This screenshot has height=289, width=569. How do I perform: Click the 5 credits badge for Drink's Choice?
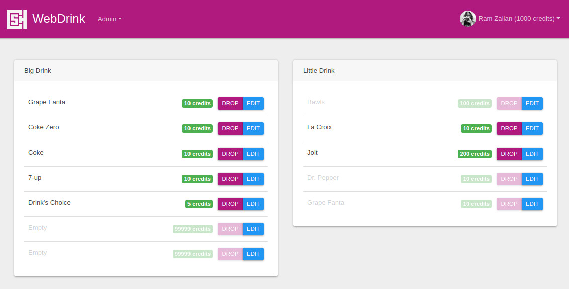pyautogui.click(x=199, y=204)
